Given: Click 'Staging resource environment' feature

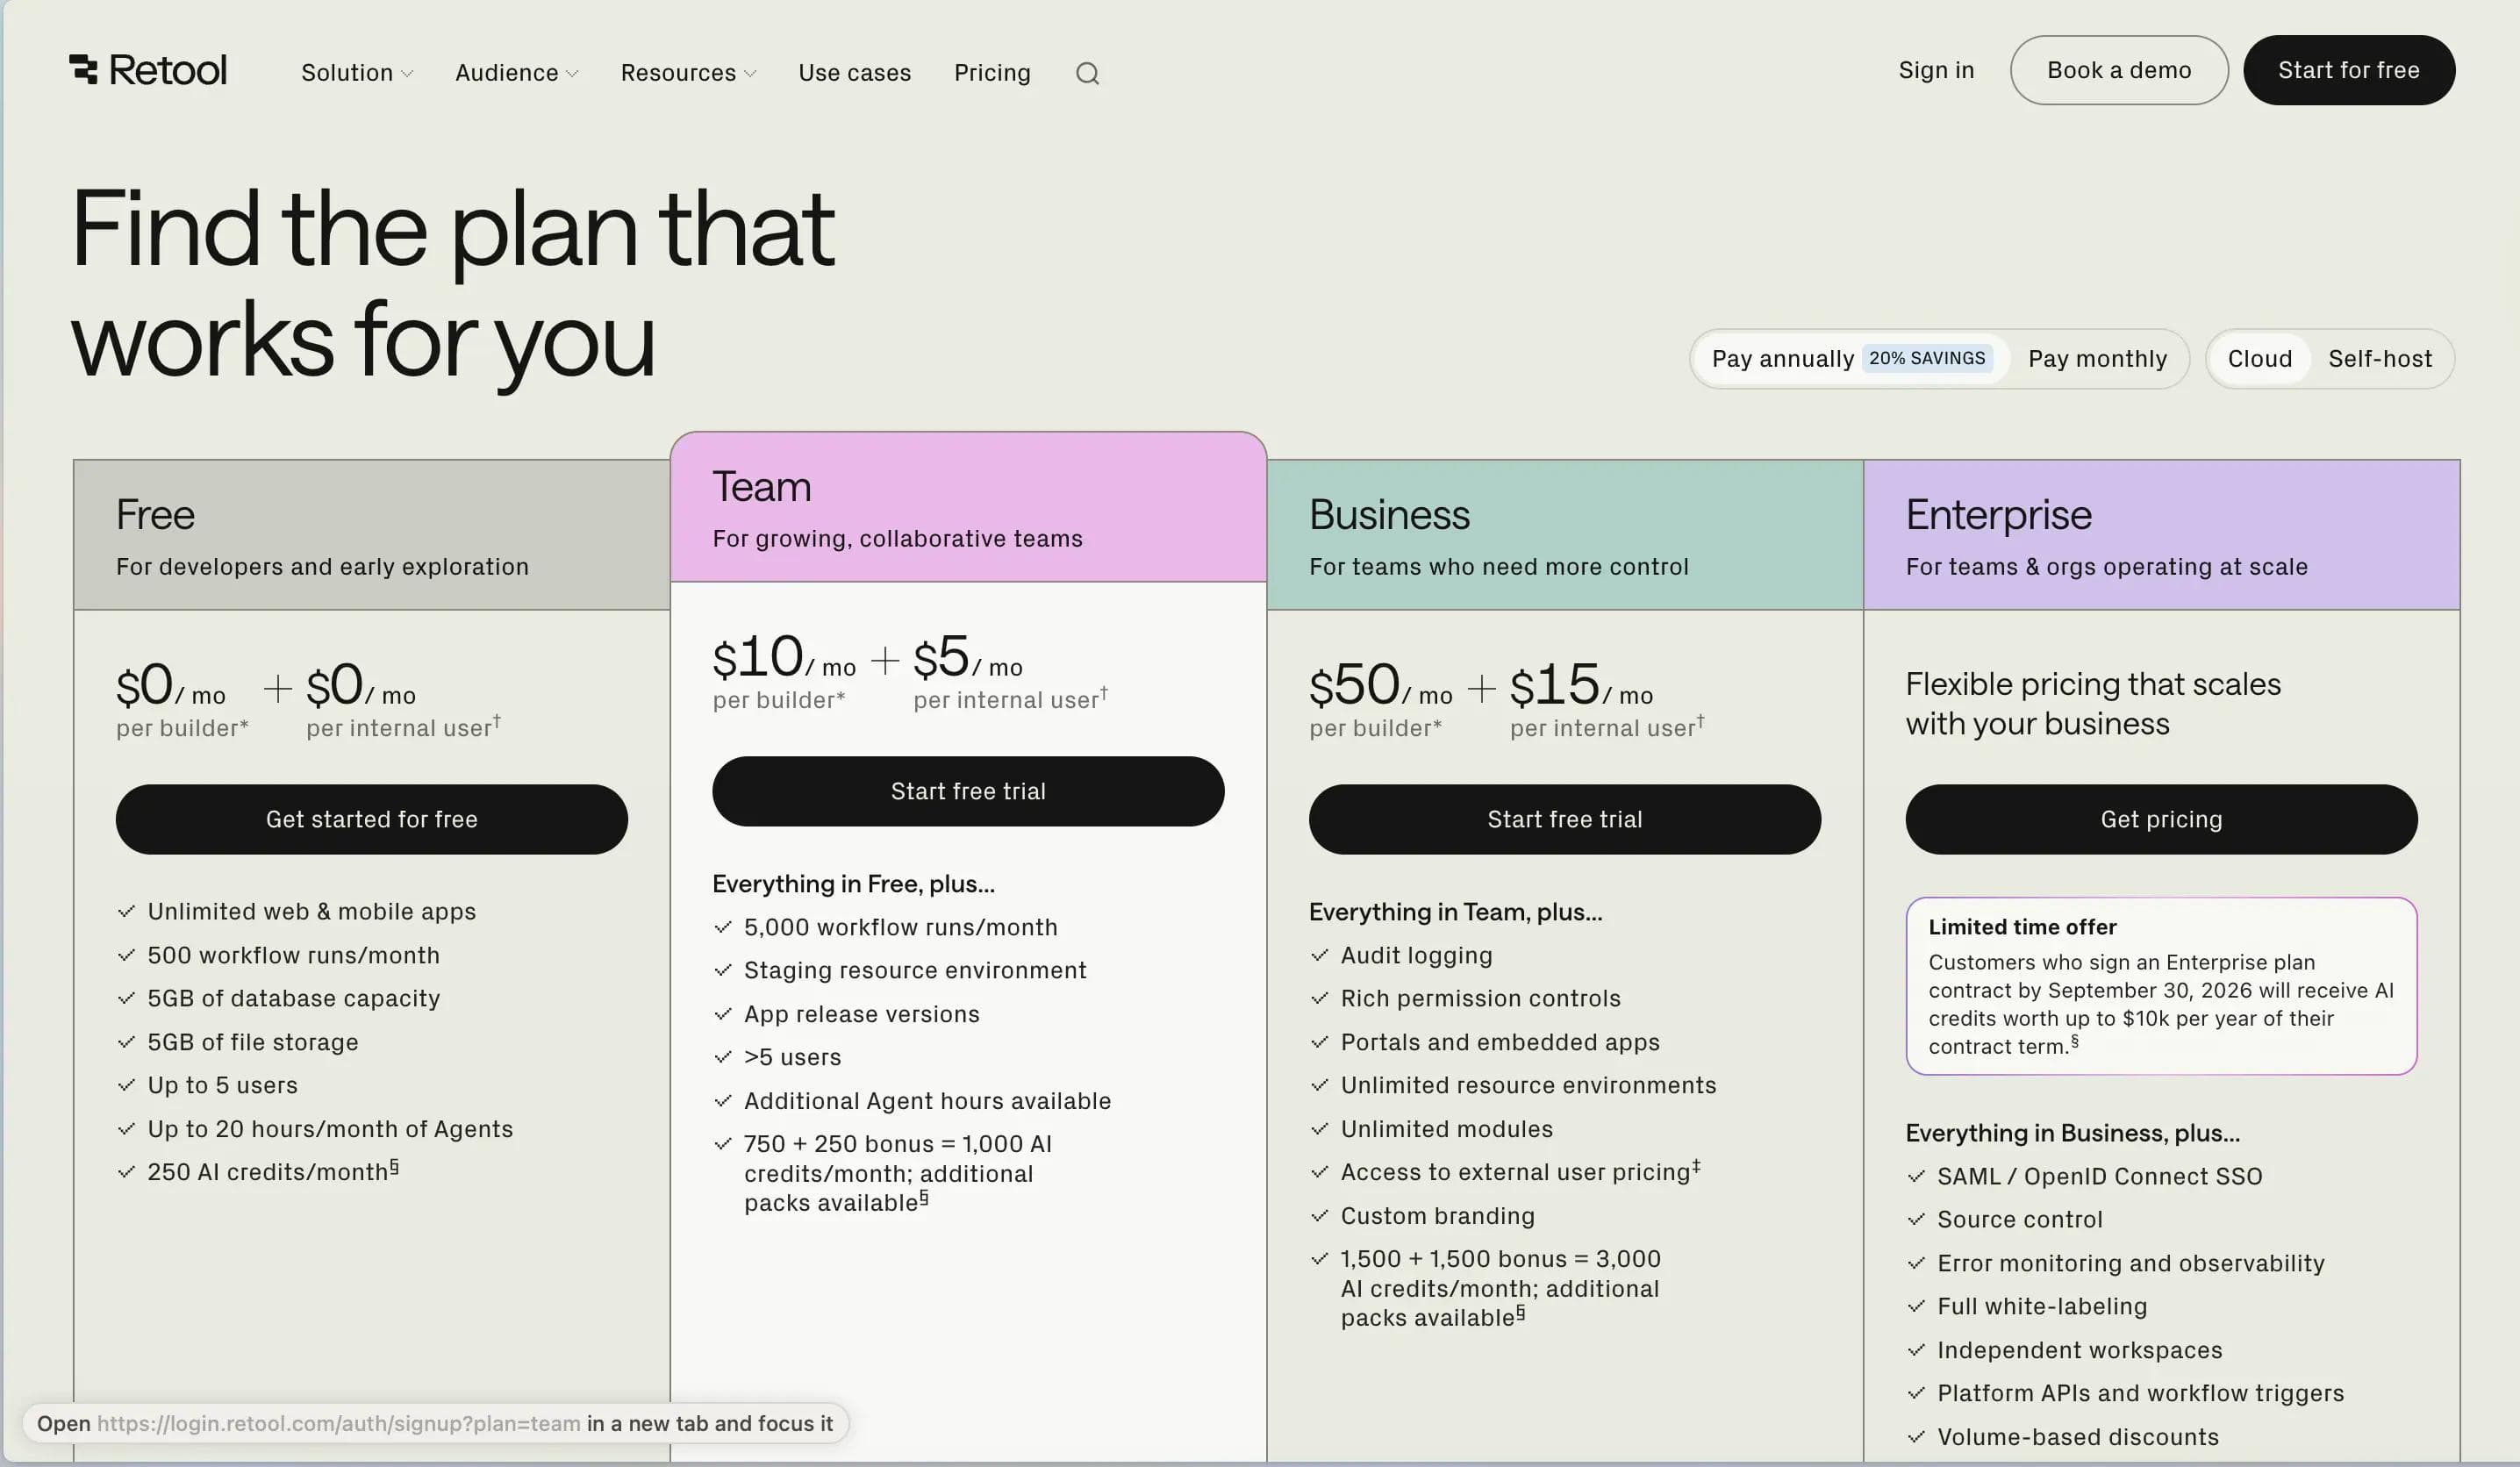Looking at the screenshot, I should (914, 970).
